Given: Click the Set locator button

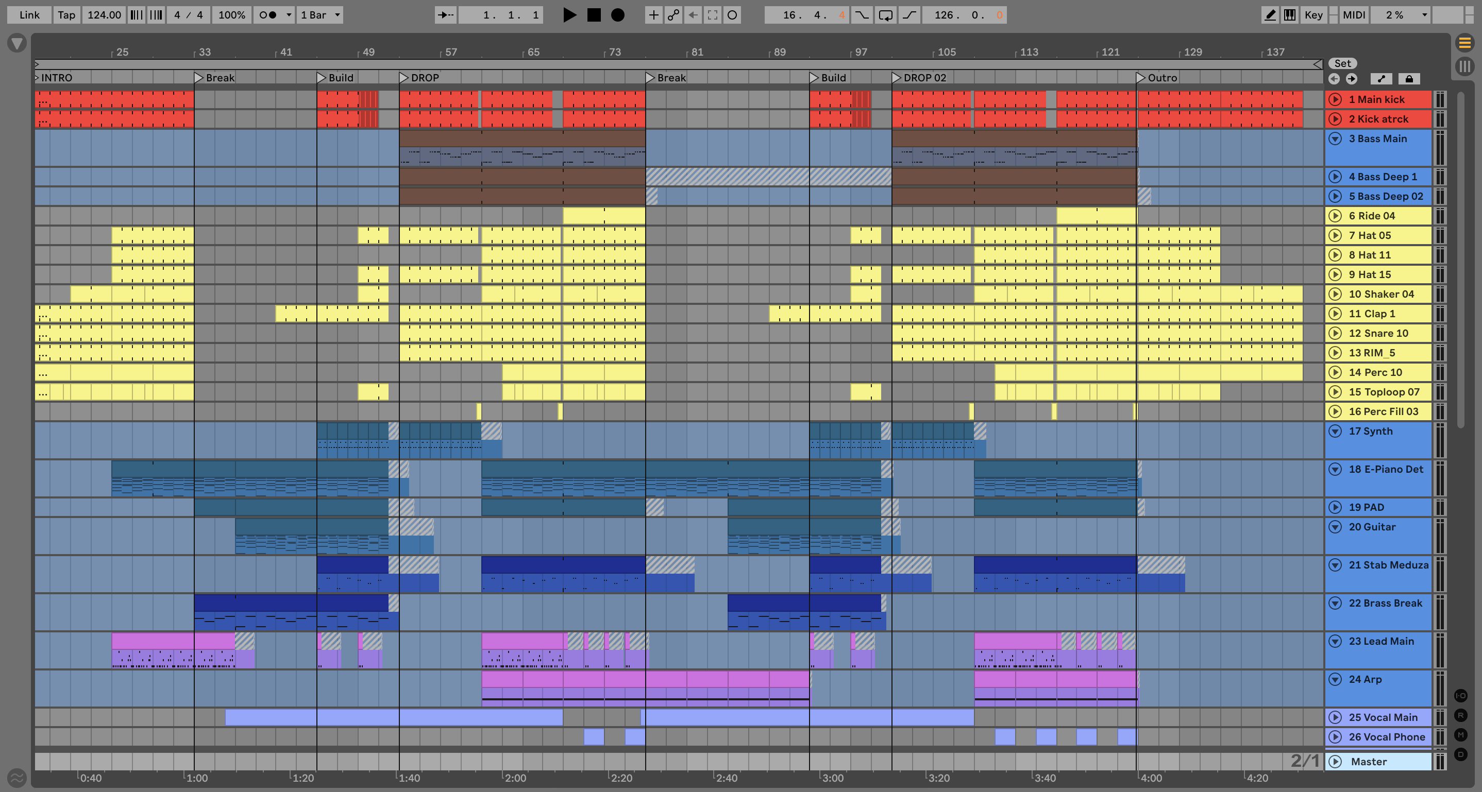Looking at the screenshot, I should [1342, 63].
